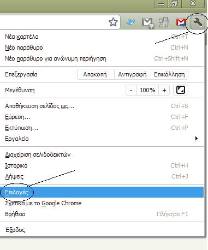Choose Νέο παράθυρο from the menu
This screenshot has height=250, width=208.
click(102, 47)
